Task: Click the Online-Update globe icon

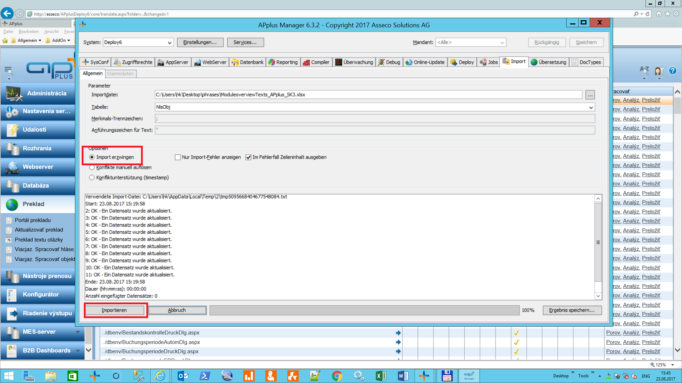Action: click(x=409, y=62)
